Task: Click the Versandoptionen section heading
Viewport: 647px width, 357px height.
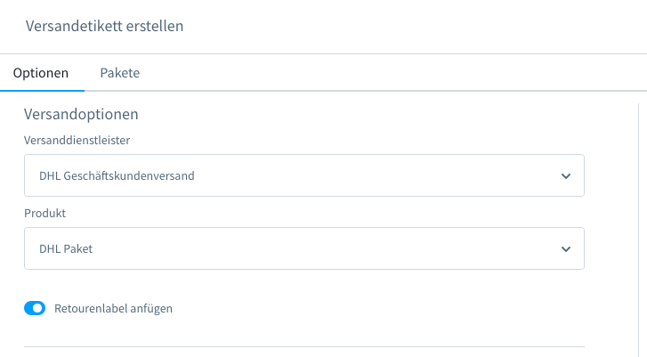Action: coord(81,115)
